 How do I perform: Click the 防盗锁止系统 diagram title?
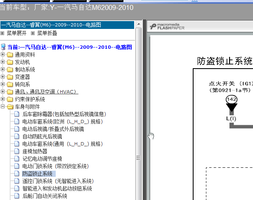[x=225, y=61]
